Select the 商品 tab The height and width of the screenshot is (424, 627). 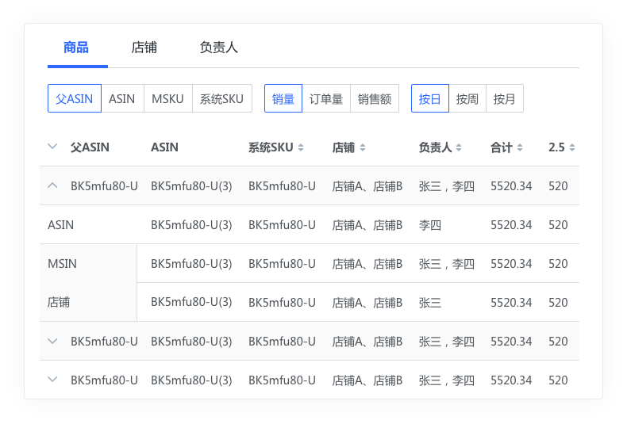76,48
